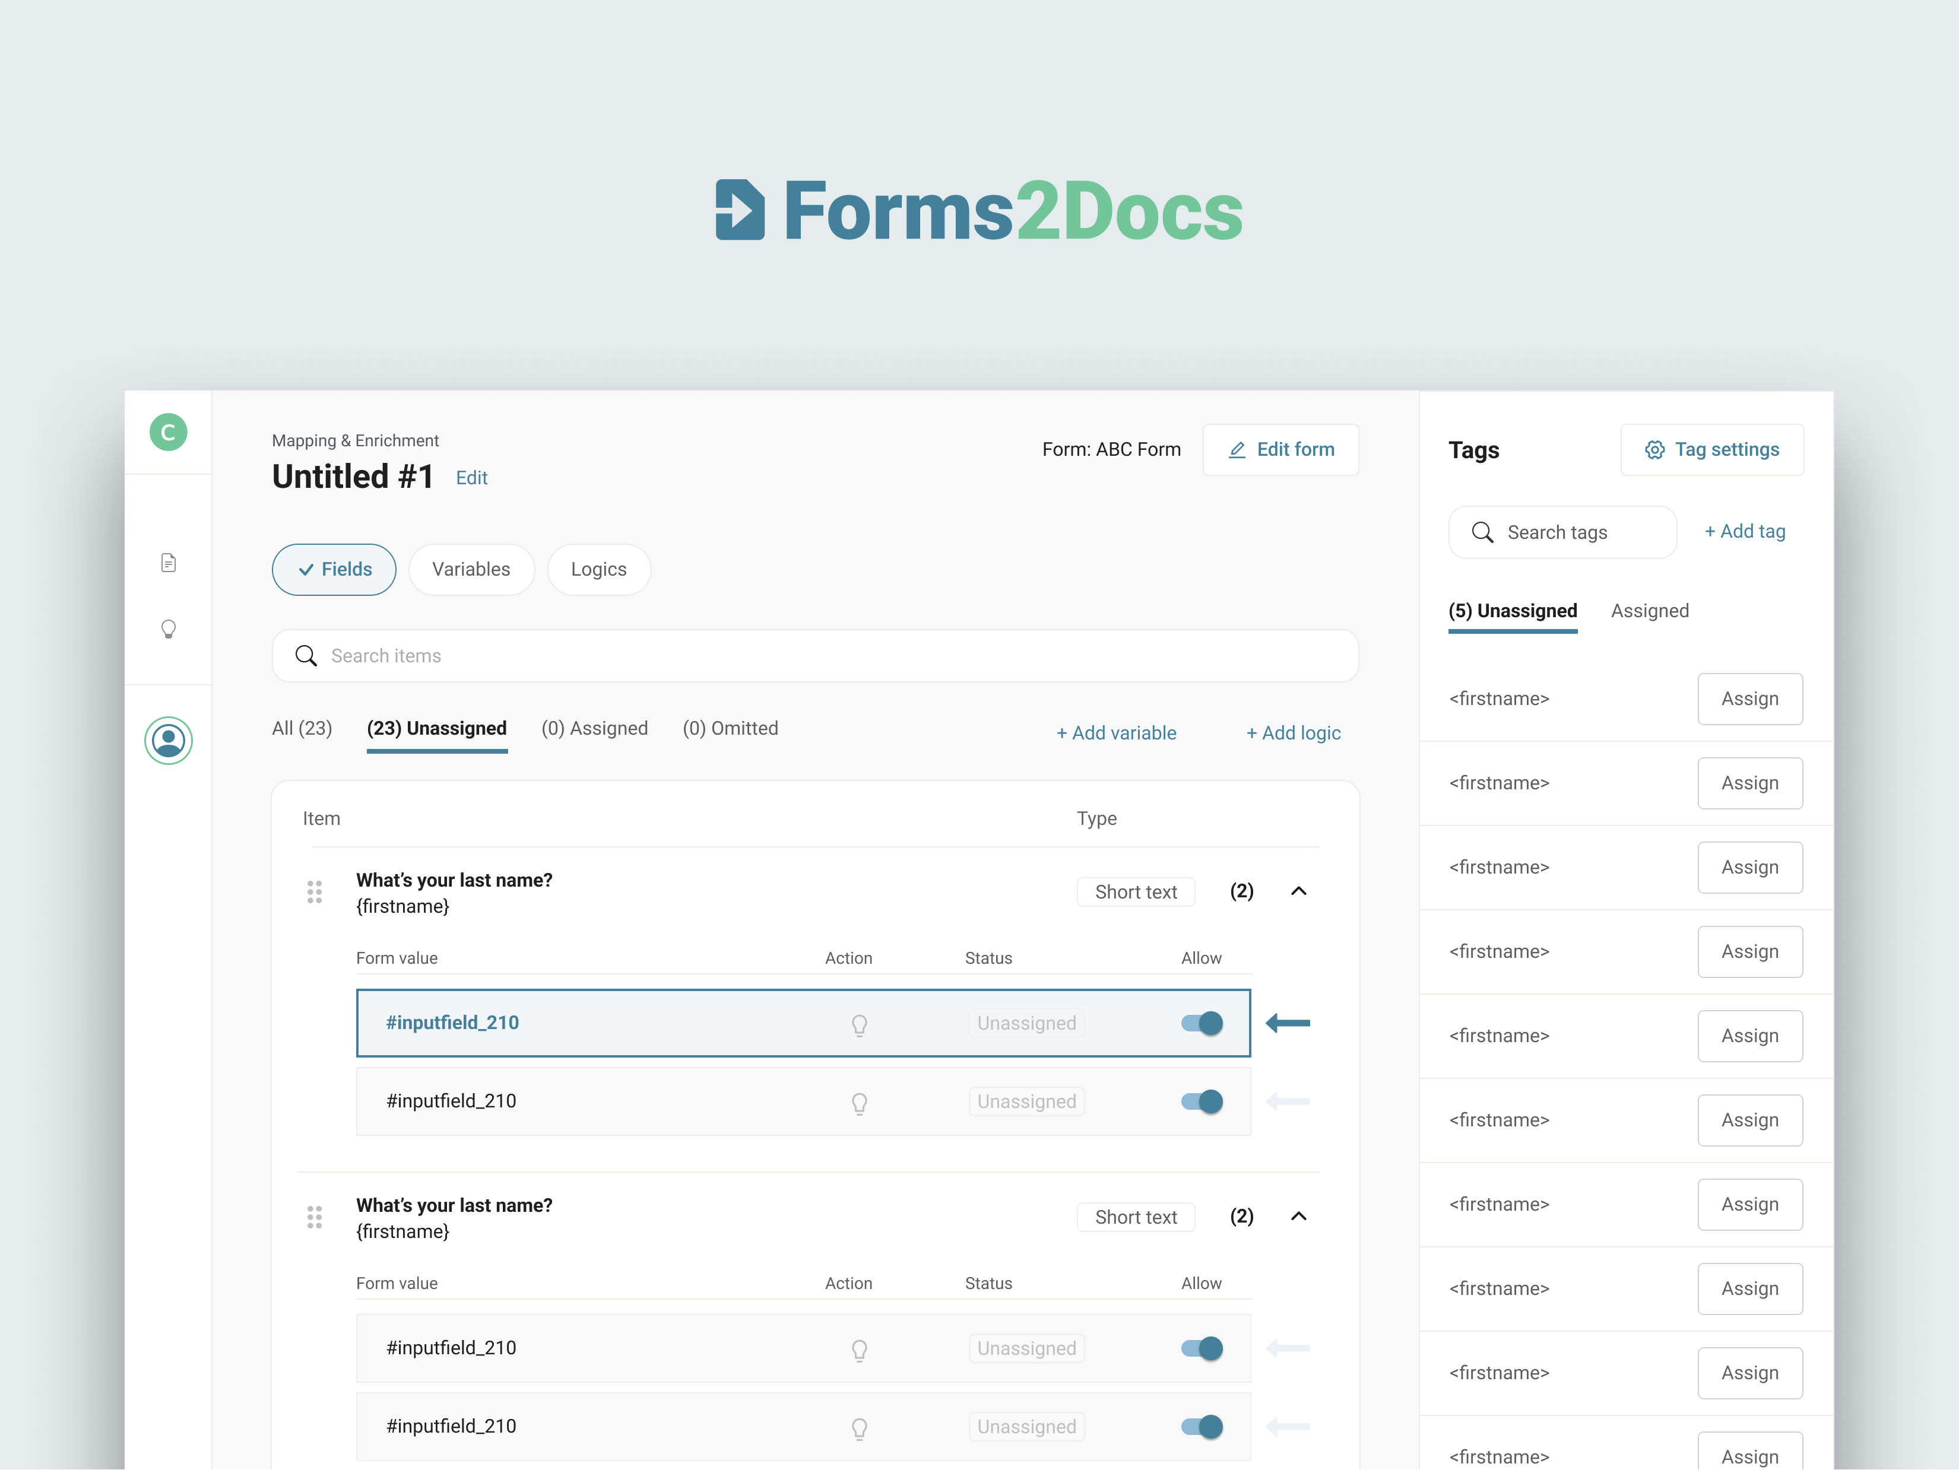The image size is (1959, 1470).
Task: Click the green C avatar logo
Action: pyautogui.click(x=168, y=432)
